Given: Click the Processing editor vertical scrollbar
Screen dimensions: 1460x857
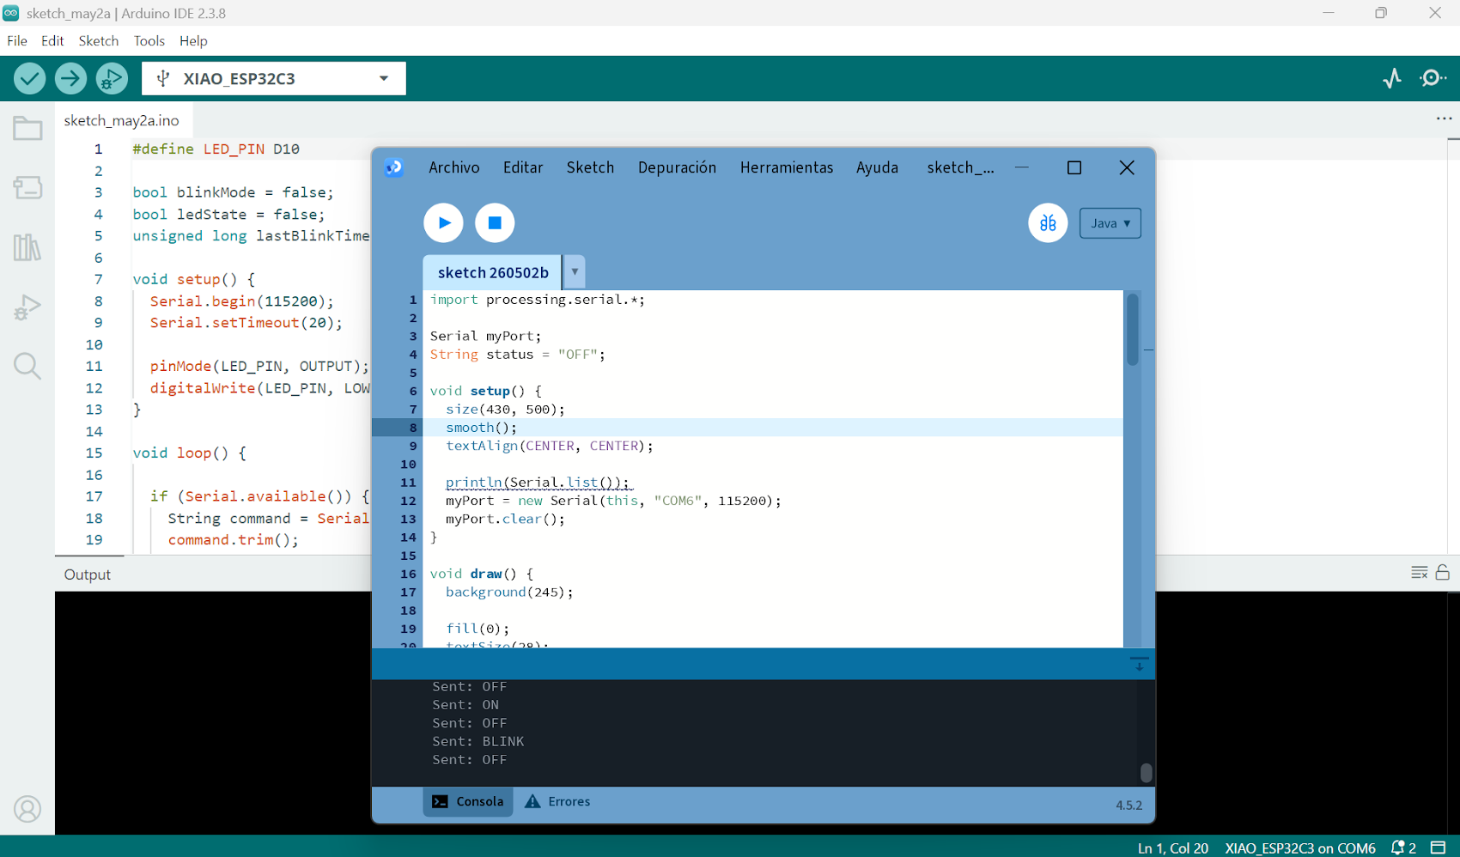Looking at the screenshot, I should click(1133, 330).
